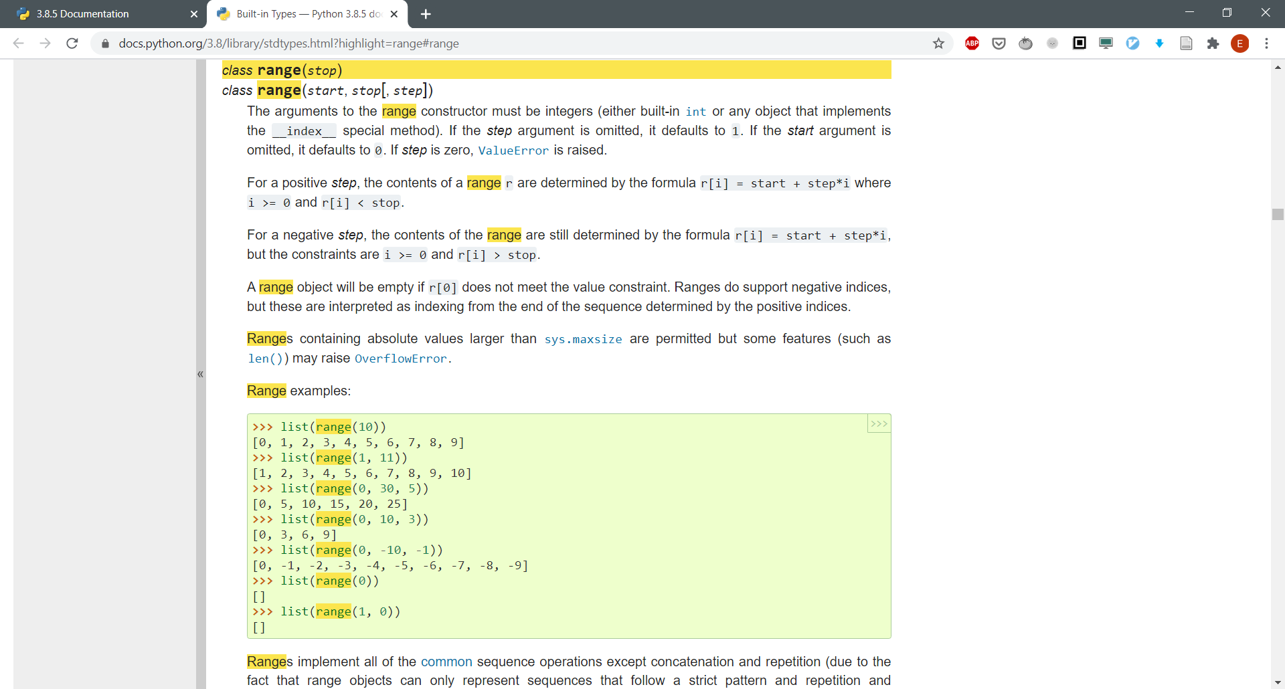Open the monitor-shaped extension icon
The height and width of the screenshot is (689, 1285).
pyautogui.click(x=1106, y=43)
